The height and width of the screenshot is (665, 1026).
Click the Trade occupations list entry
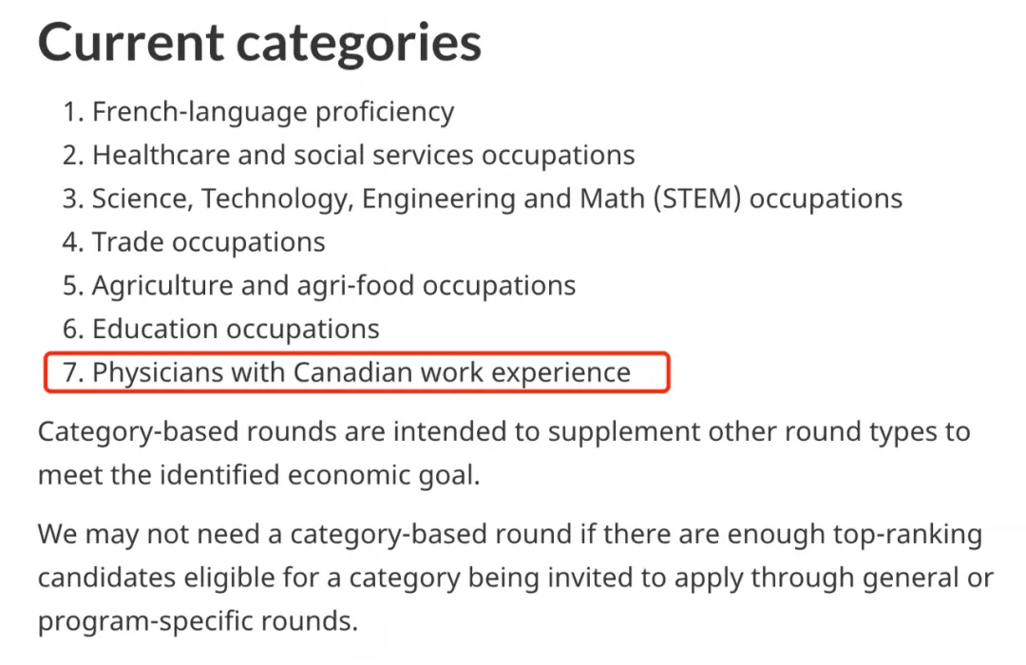(208, 242)
